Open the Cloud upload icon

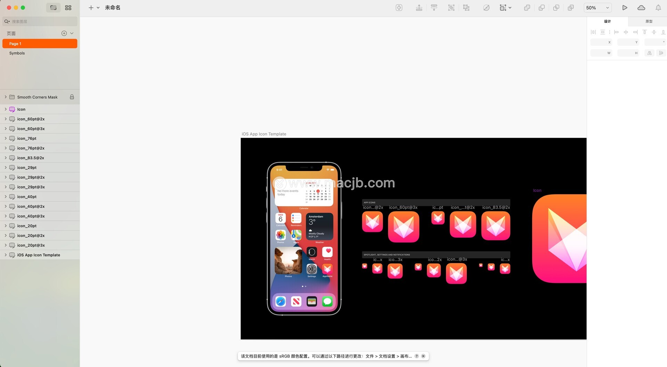coord(641,8)
